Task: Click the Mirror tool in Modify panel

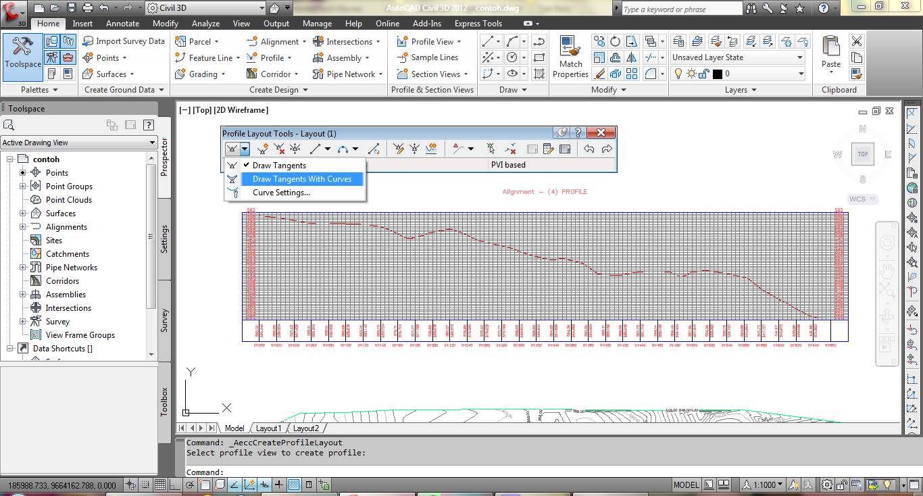Action: pyautogui.click(x=631, y=57)
